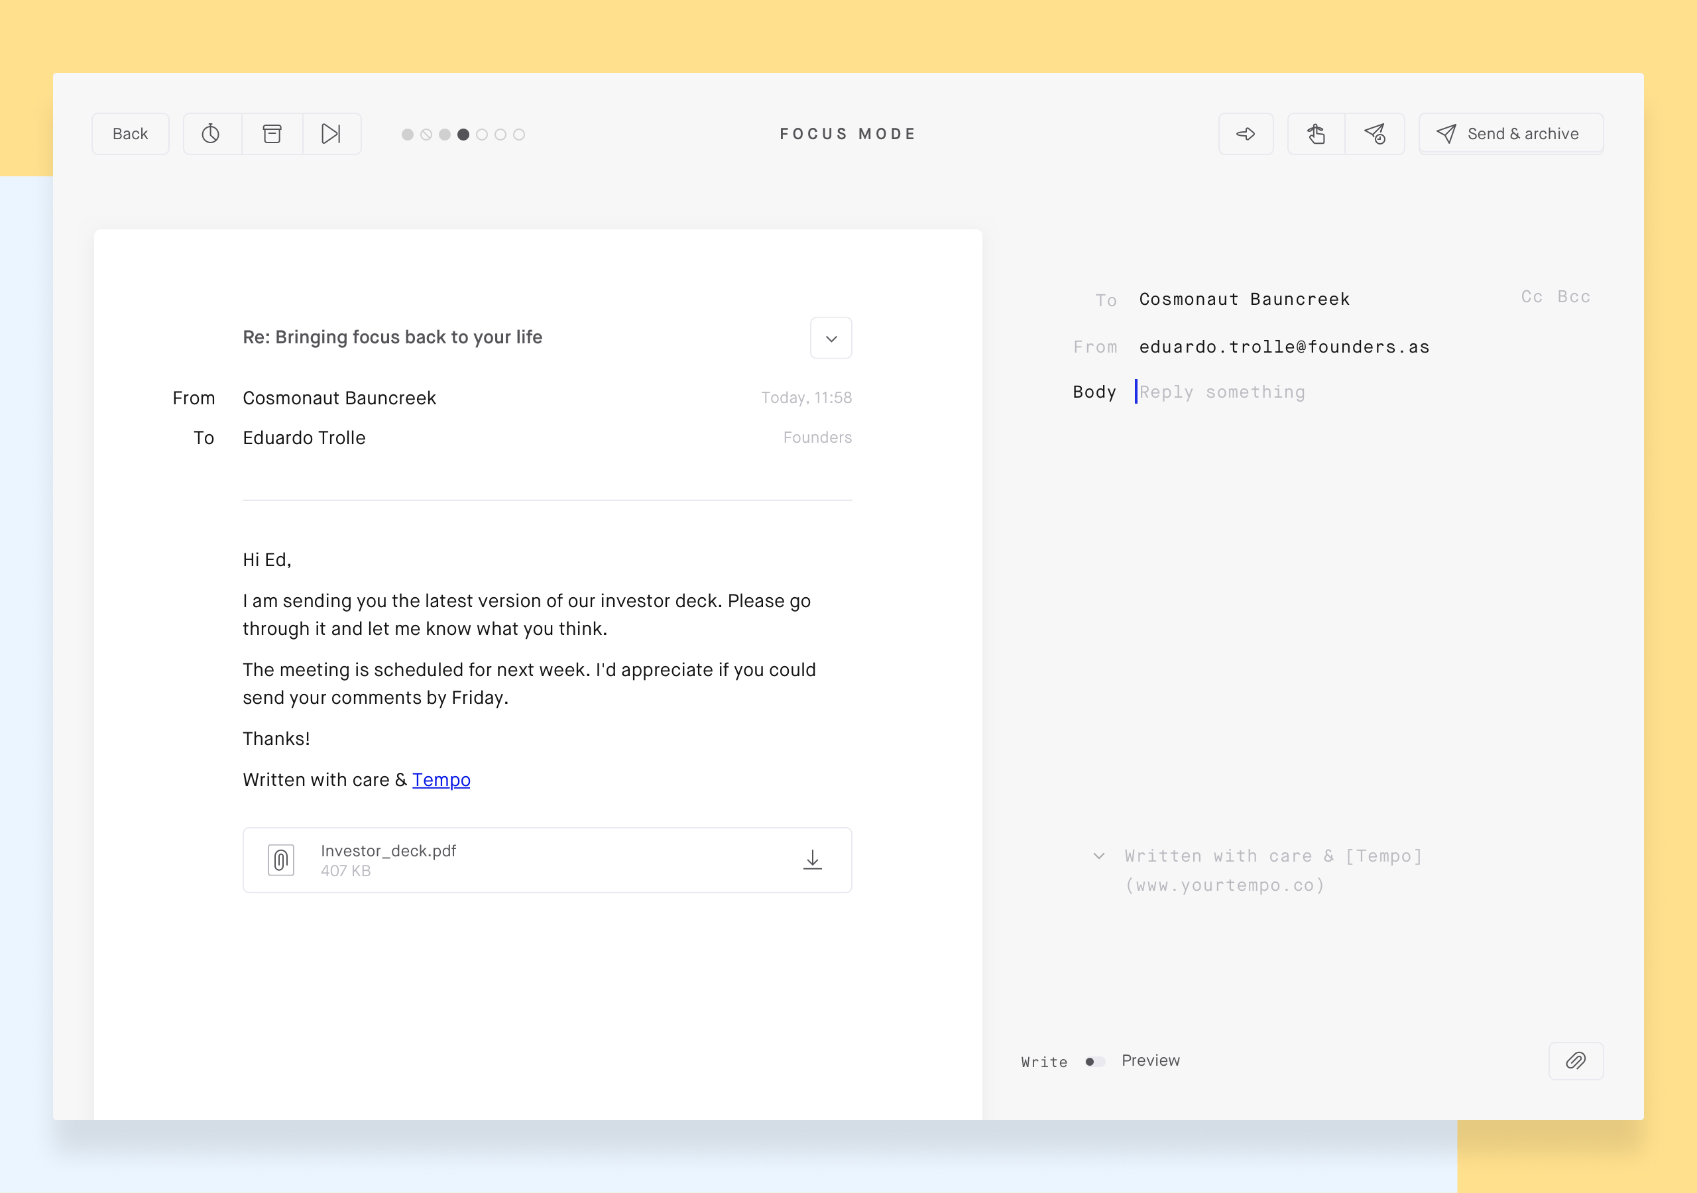Attach file with paperclip button
The height and width of the screenshot is (1193, 1697).
[1576, 1061]
